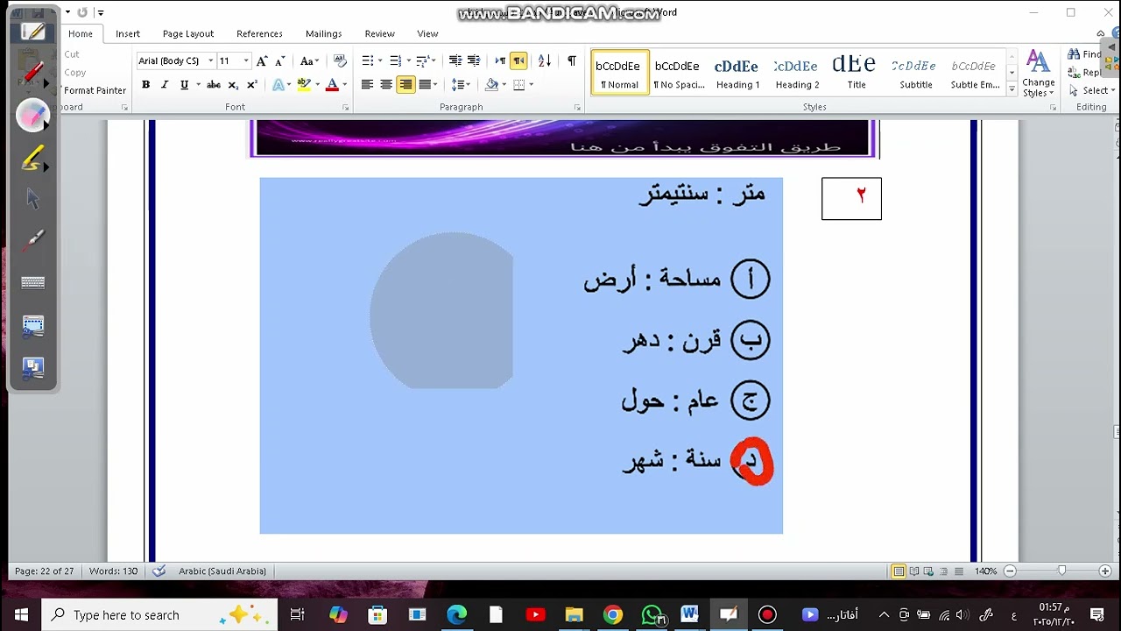
Task: Open WhatsApp from the taskbar
Action: [x=652, y=615]
